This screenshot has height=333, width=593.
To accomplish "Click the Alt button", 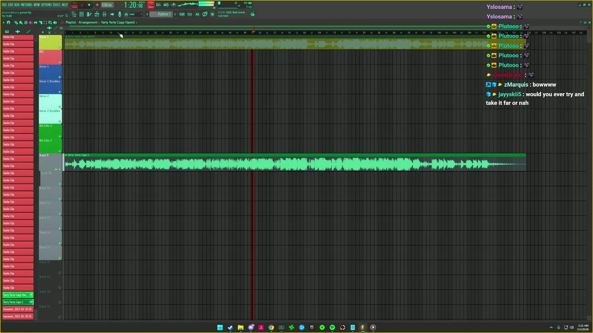I will click(x=197, y=14).
